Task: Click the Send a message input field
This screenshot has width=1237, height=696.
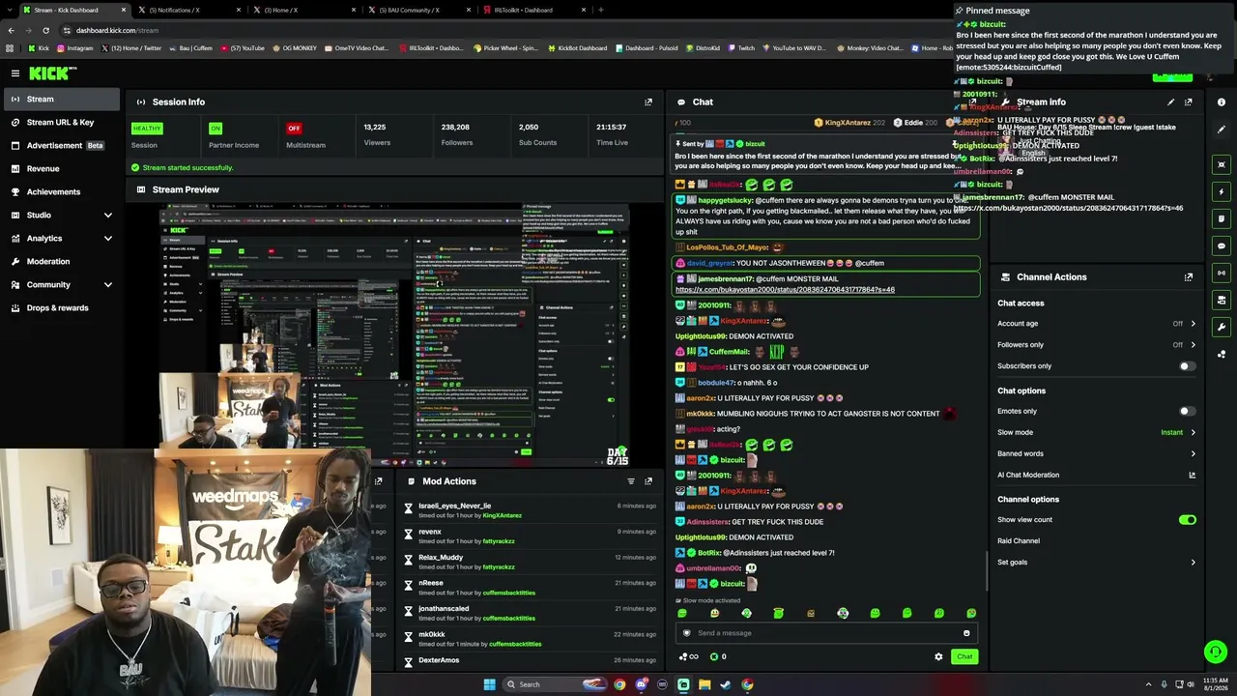Action: pyautogui.click(x=826, y=633)
